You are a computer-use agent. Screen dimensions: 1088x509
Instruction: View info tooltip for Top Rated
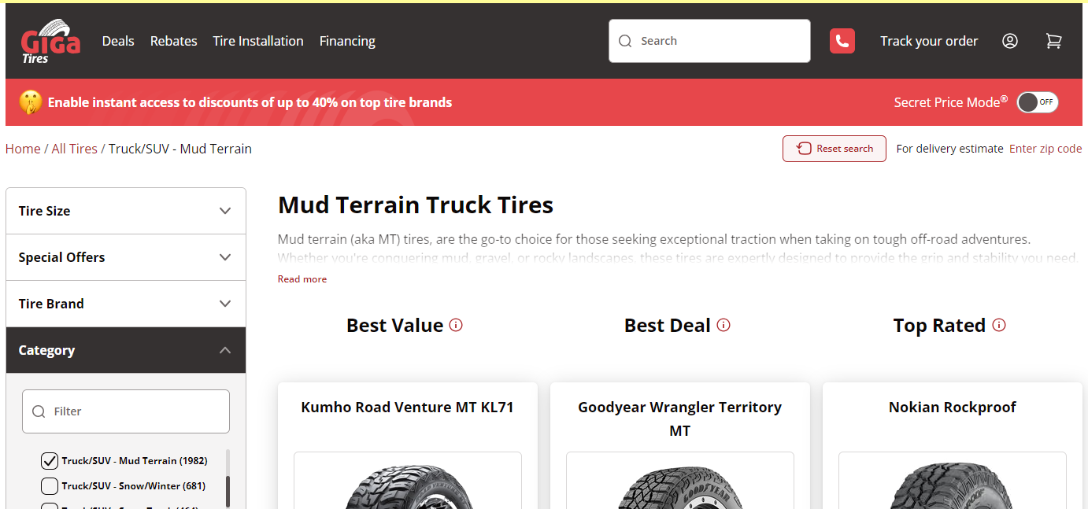(999, 324)
